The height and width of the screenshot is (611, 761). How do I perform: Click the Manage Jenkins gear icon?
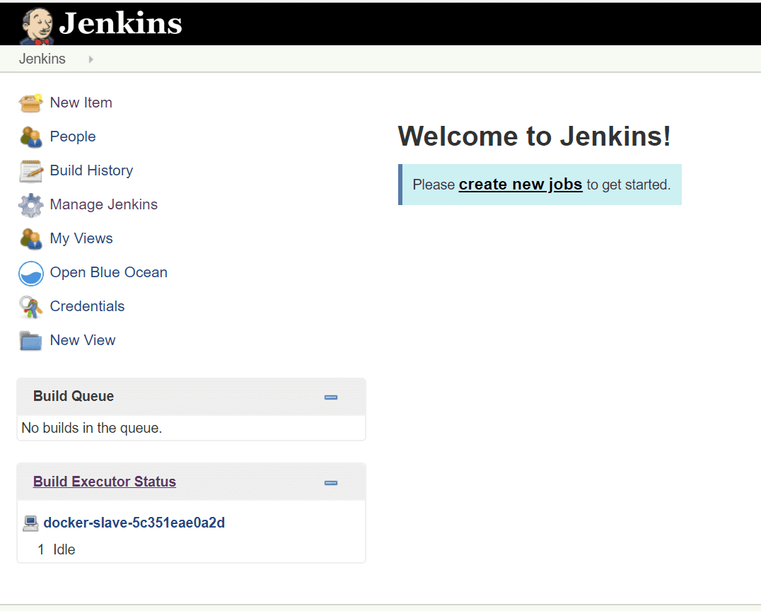pyautogui.click(x=30, y=205)
